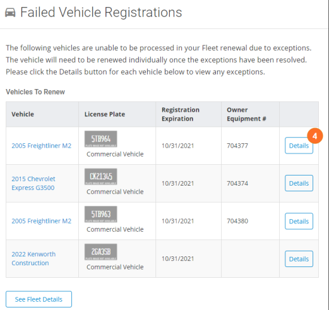This screenshot has width=329, height=310.
Task: Click the Vehicle column header
Action: (x=23, y=114)
